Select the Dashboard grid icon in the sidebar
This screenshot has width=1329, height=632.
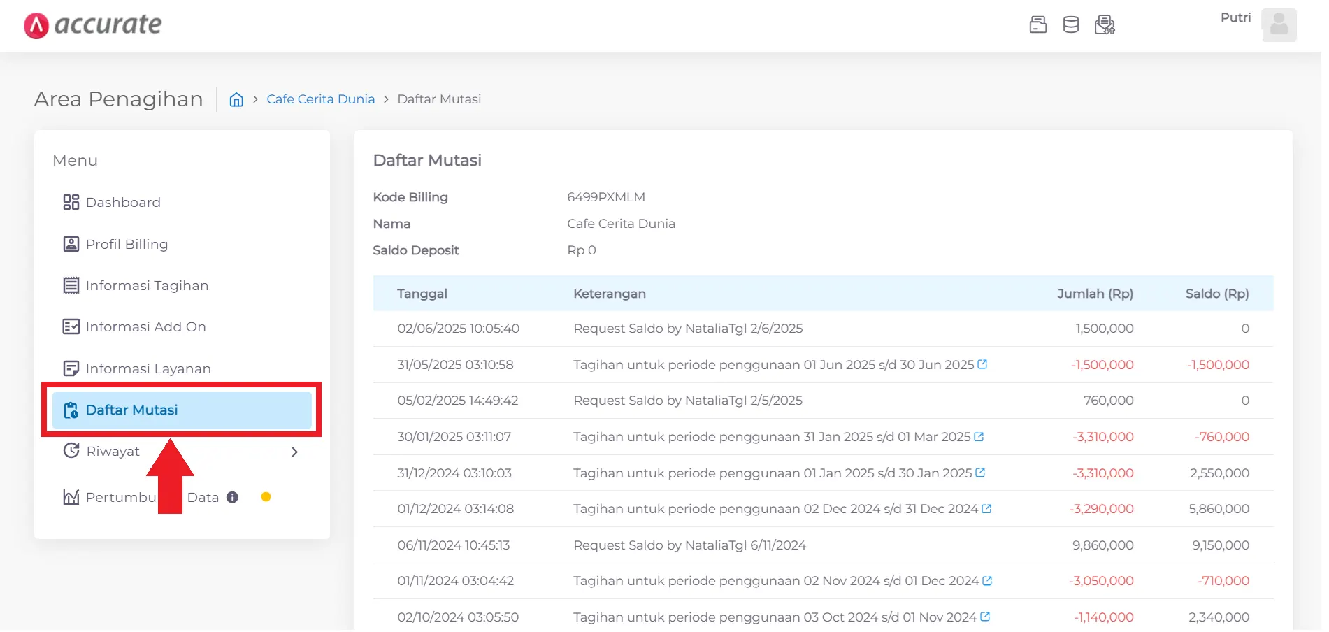(70, 202)
